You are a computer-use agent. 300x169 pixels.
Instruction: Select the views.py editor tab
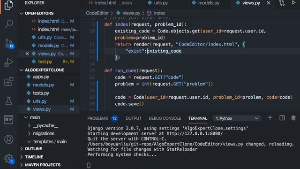pyautogui.click(x=248, y=3)
